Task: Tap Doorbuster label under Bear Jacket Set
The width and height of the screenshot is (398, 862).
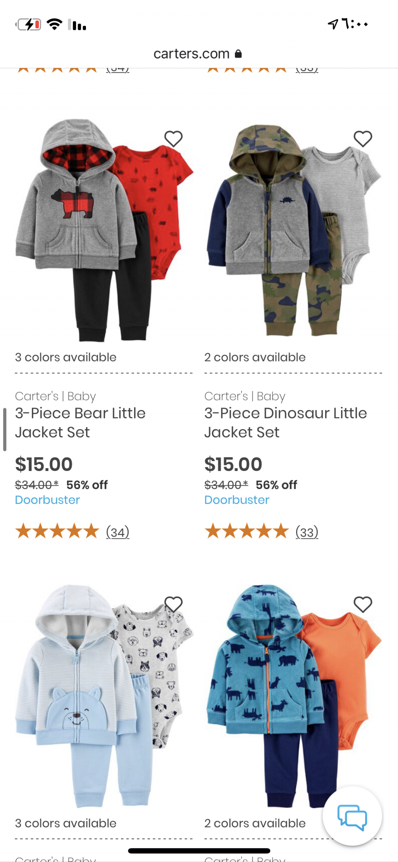Action: 47,500
